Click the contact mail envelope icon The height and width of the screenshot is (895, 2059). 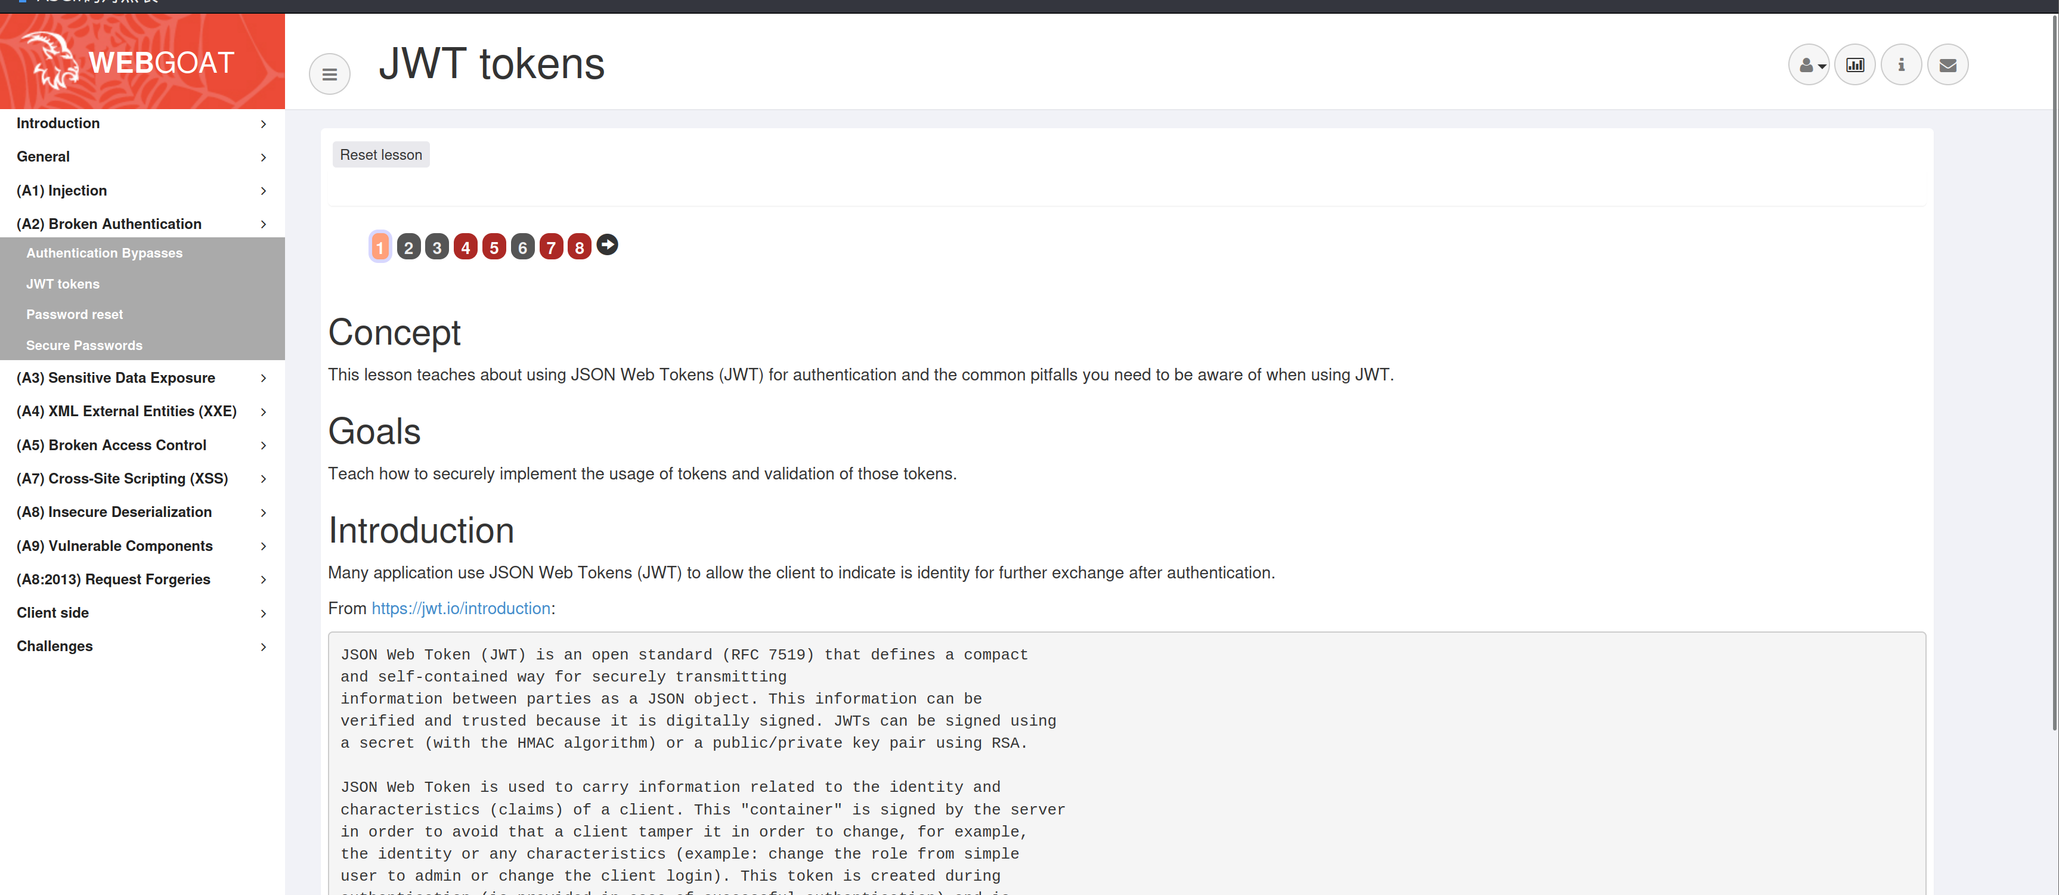pyautogui.click(x=1948, y=65)
